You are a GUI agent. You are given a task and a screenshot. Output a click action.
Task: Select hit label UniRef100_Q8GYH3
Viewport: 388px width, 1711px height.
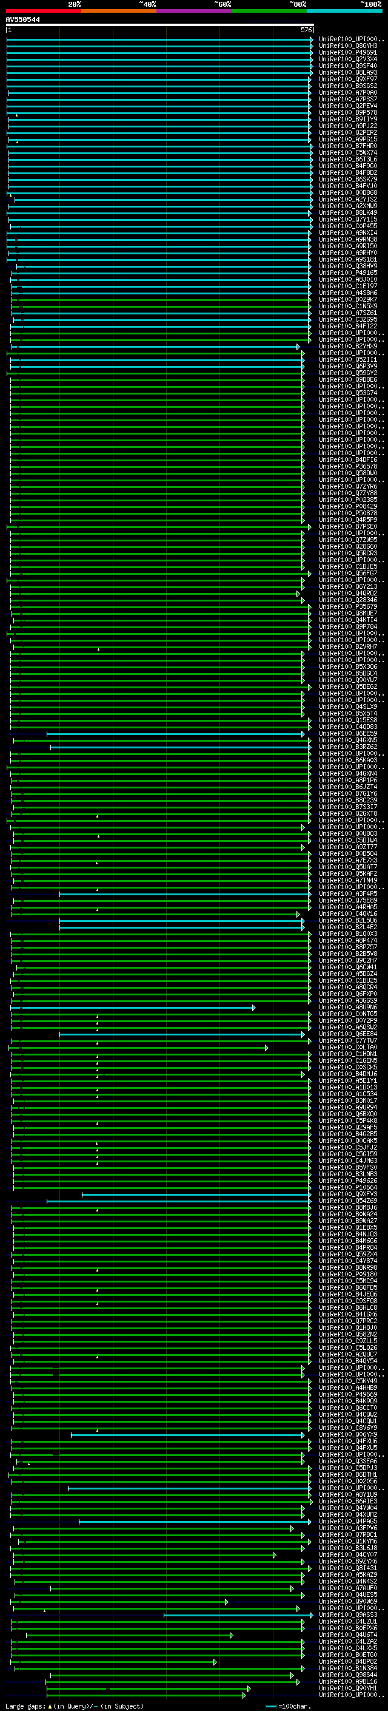click(348, 46)
